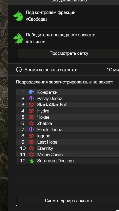Click the red shield emblem beside Hydra

coord(31,111)
